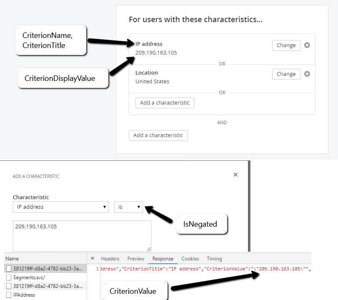Change the IP address characteristic
The image size is (338, 300).
286,45
